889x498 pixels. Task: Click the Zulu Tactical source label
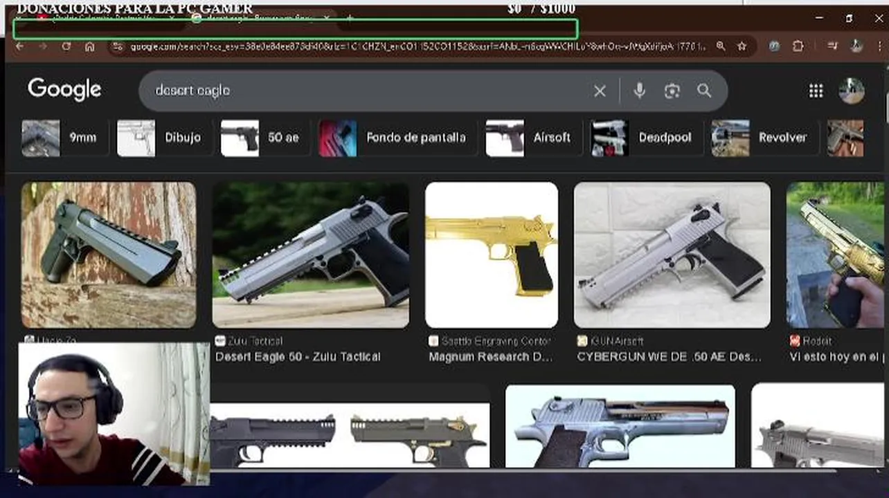255,341
